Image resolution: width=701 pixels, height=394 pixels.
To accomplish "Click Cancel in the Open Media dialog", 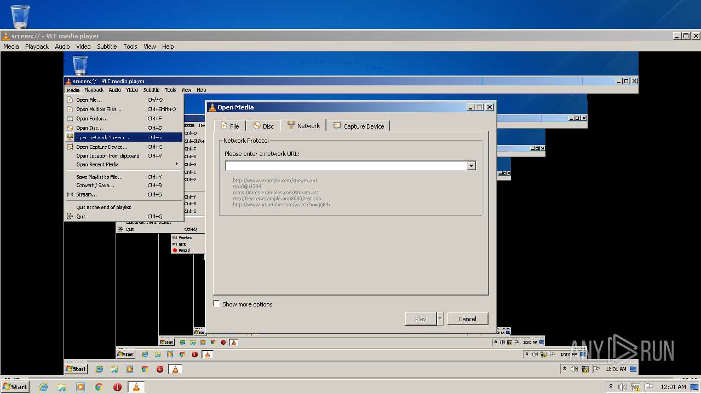I will tap(467, 318).
